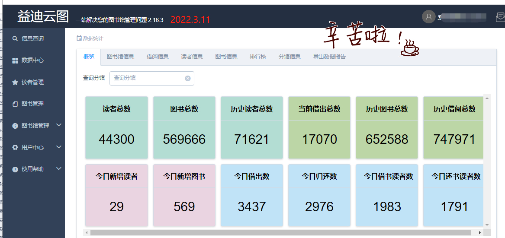
Task: Go to 导出数据报告 tab
Action: (x=329, y=57)
